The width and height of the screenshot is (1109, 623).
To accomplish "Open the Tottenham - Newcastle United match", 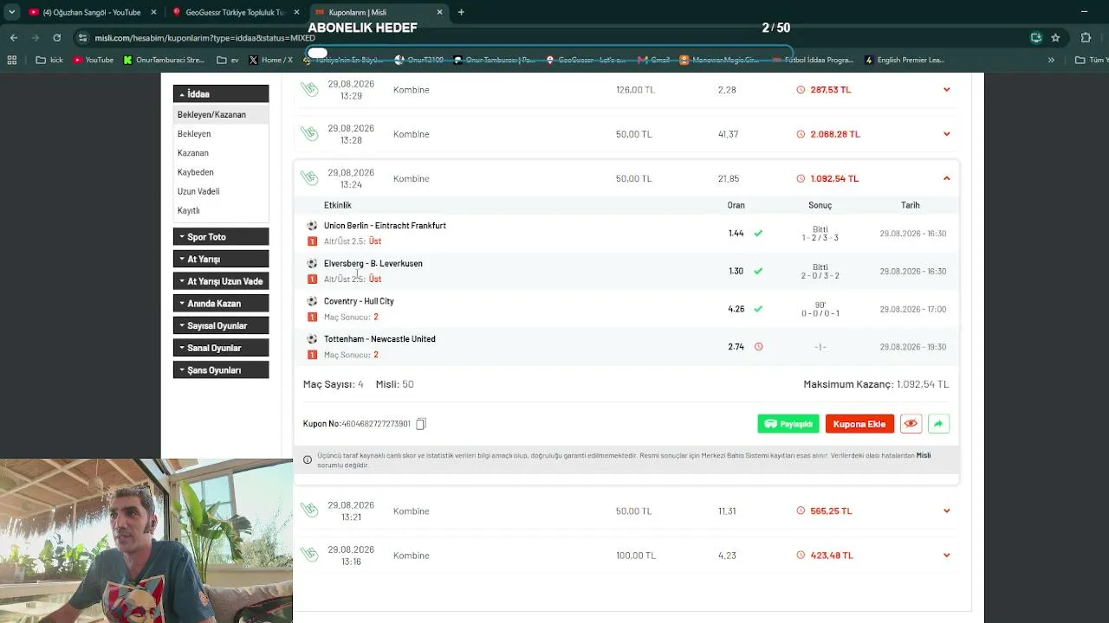I will (x=379, y=339).
